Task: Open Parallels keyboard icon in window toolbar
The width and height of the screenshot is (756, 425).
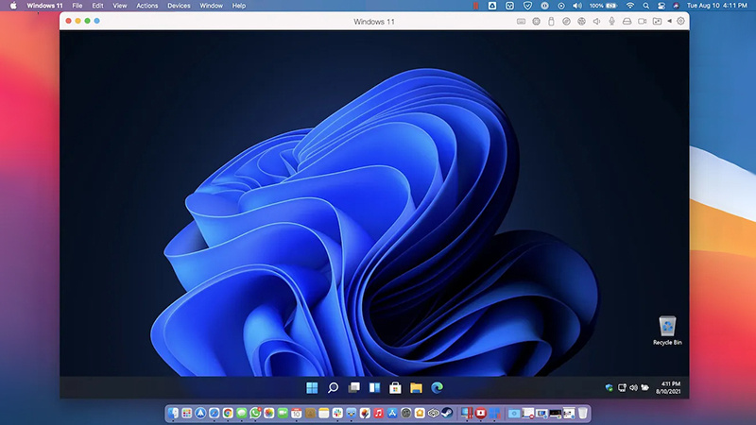Action: click(x=522, y=21)
